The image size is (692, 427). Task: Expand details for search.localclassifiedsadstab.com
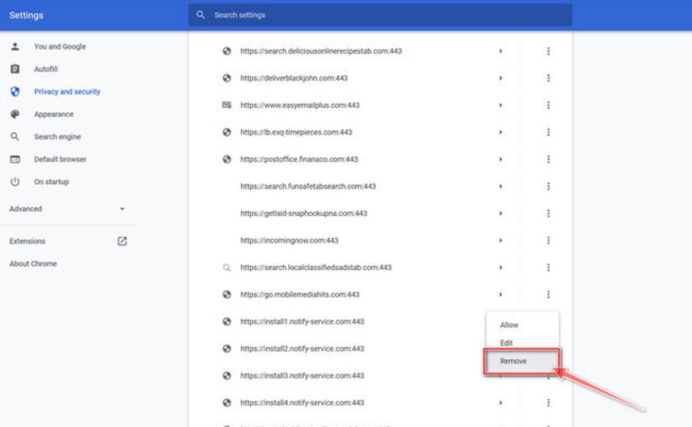501,267
